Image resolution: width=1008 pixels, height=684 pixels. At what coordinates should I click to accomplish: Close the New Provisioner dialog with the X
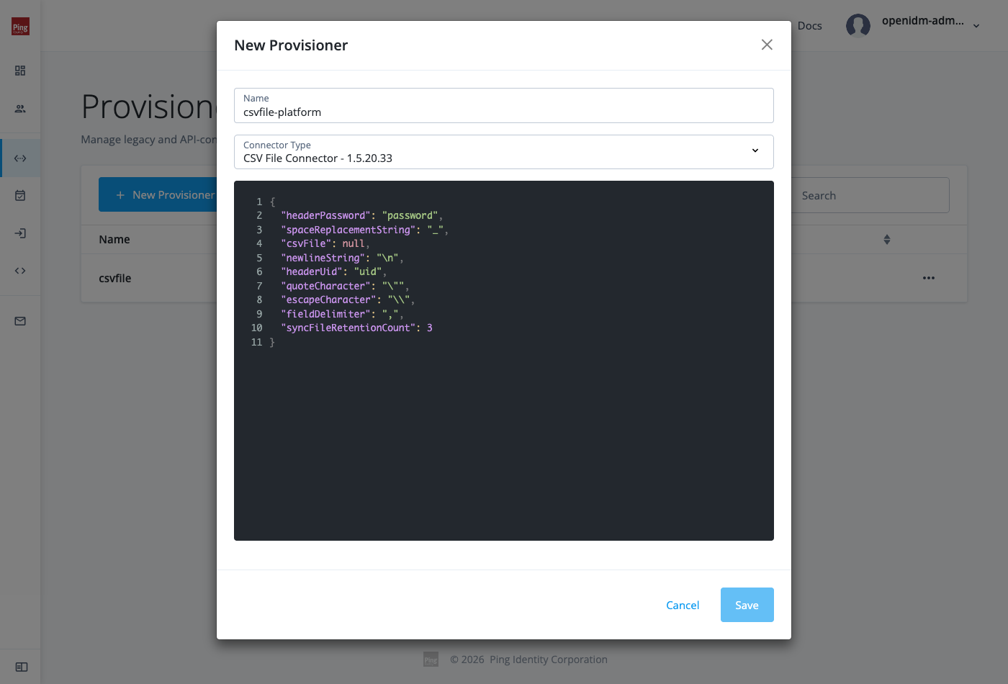(767, 45)
